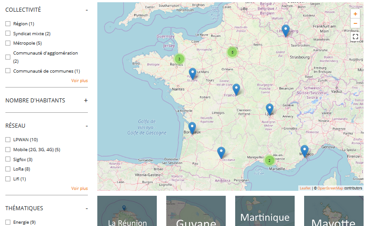Collapse the Réseau filter section

coord(86,126)
